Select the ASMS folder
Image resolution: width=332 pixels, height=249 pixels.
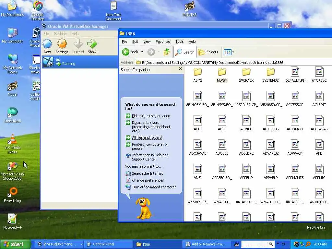pyautogui.click(x=198, y=75)
